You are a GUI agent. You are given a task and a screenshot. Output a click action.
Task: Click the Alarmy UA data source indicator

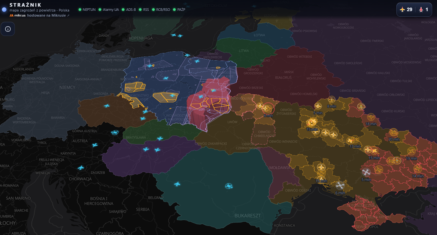[x=109, y=10]
